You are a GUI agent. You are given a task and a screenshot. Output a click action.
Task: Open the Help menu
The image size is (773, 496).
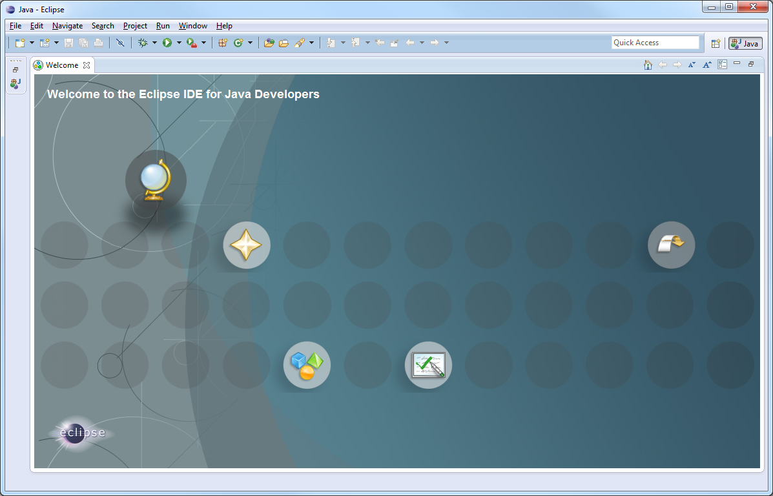[224, 26]
